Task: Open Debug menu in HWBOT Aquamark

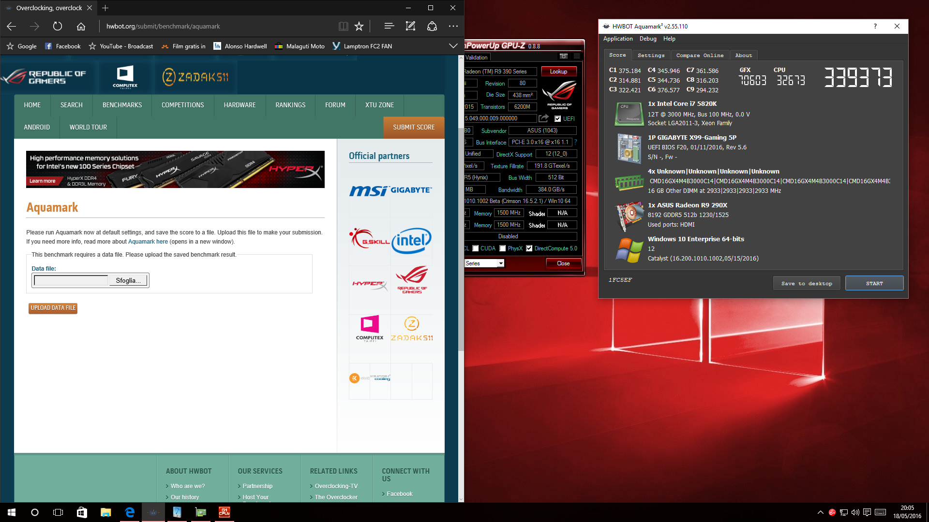Action: pyautogui.click(x=648, y=39)
